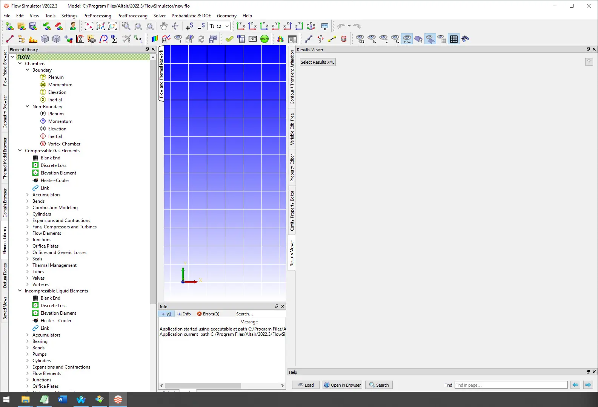Click the Select Results XML button
This screenshot has width=598, height=407.
[317, 62]
